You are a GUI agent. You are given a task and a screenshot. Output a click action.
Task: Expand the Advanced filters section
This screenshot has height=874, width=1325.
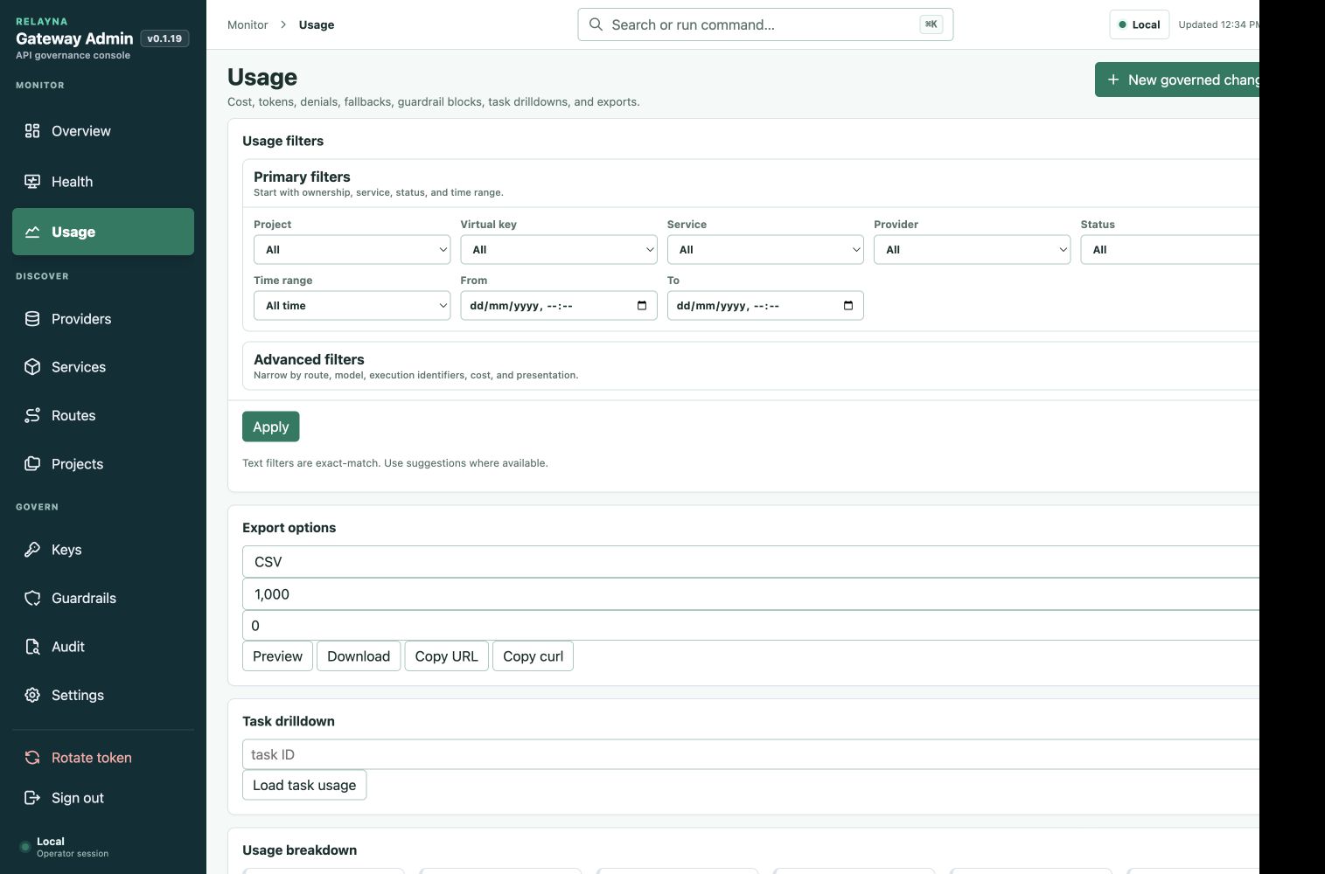(x=750, y=366)
